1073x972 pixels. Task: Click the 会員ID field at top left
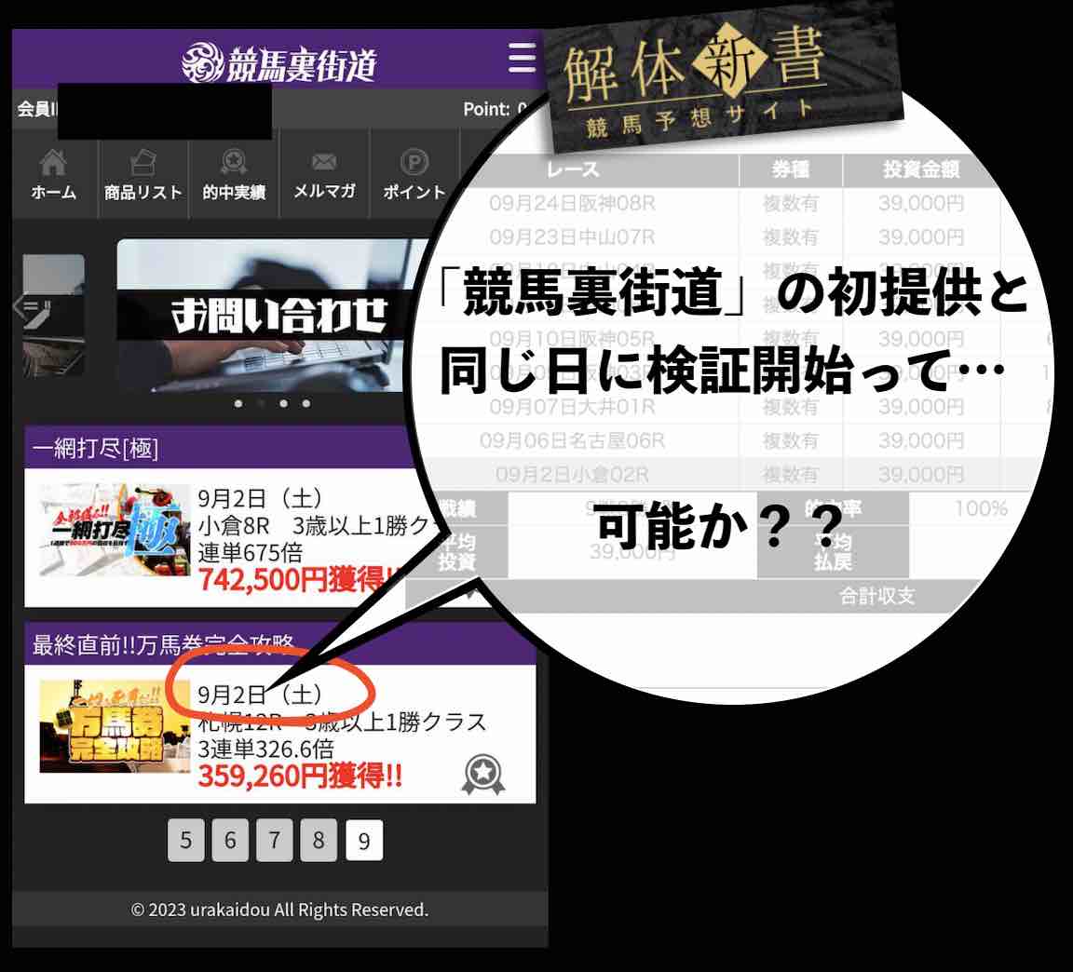pyautogui.click(x=37, y=109)
